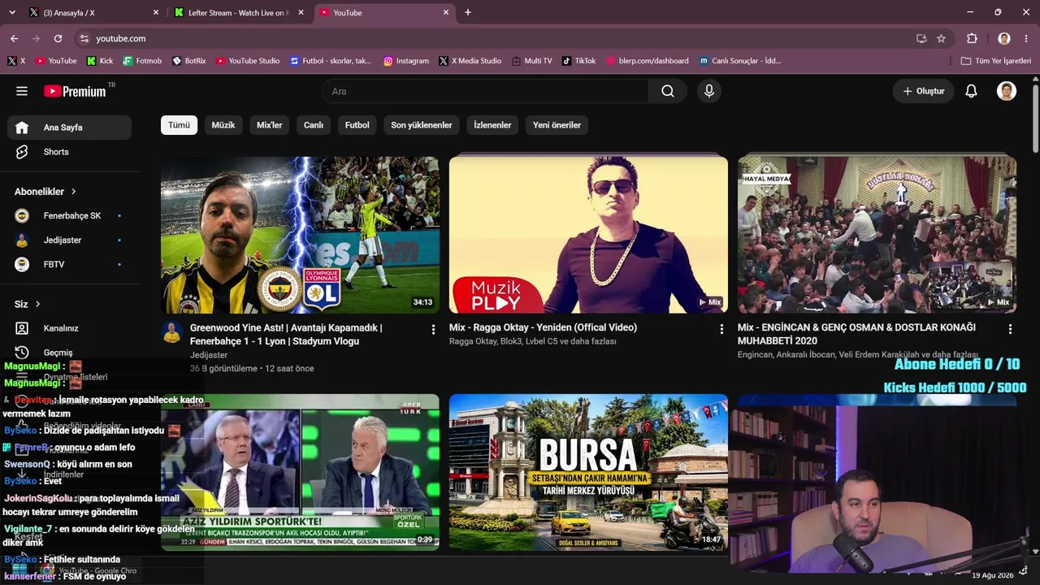
Task: View site information icon in address bar
Action: click(x=84, y=38)
